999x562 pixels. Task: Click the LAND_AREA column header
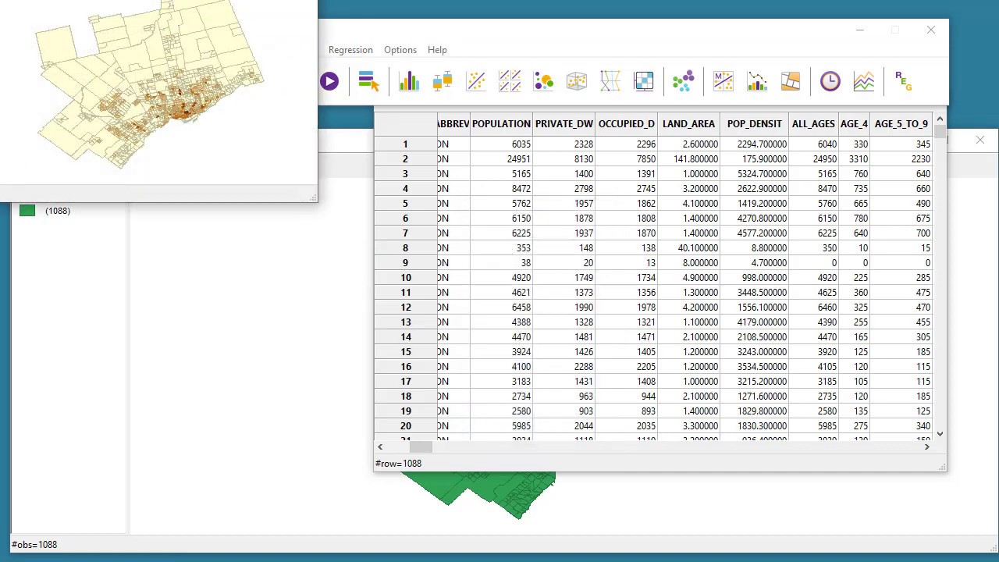688,124
